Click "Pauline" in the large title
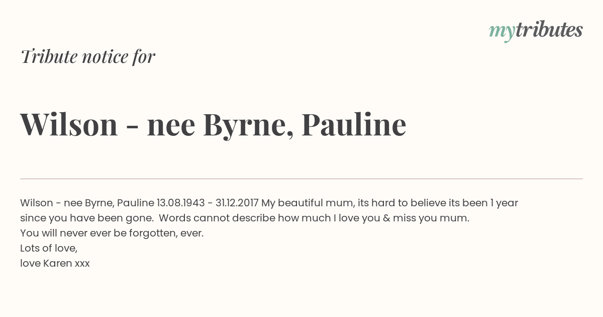Screen dimensions: 603x317 click(354, 124)
